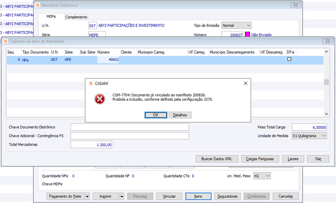Screen dimensions: 336x204
Task: Click the Itens button
Action: (x=198, y=196)
